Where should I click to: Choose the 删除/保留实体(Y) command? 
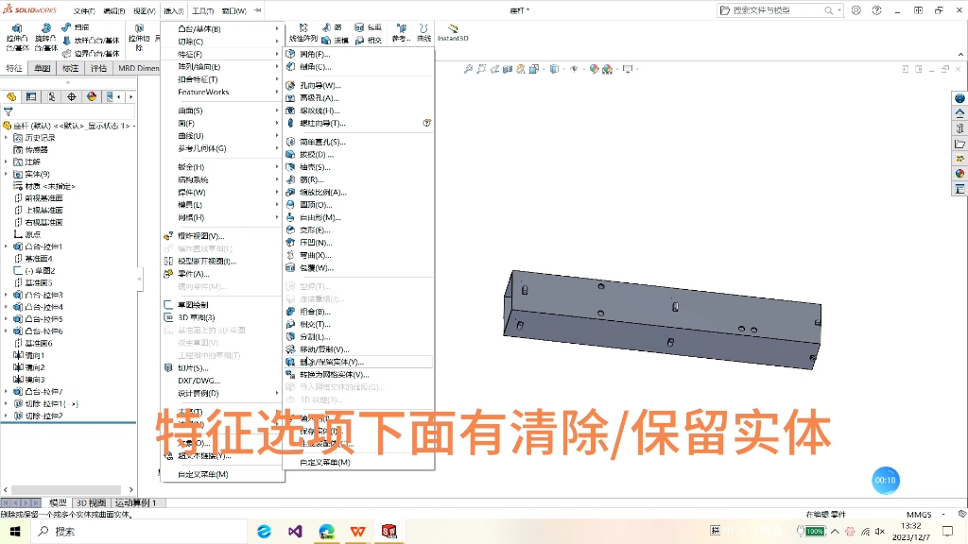[x=326, y=361]
